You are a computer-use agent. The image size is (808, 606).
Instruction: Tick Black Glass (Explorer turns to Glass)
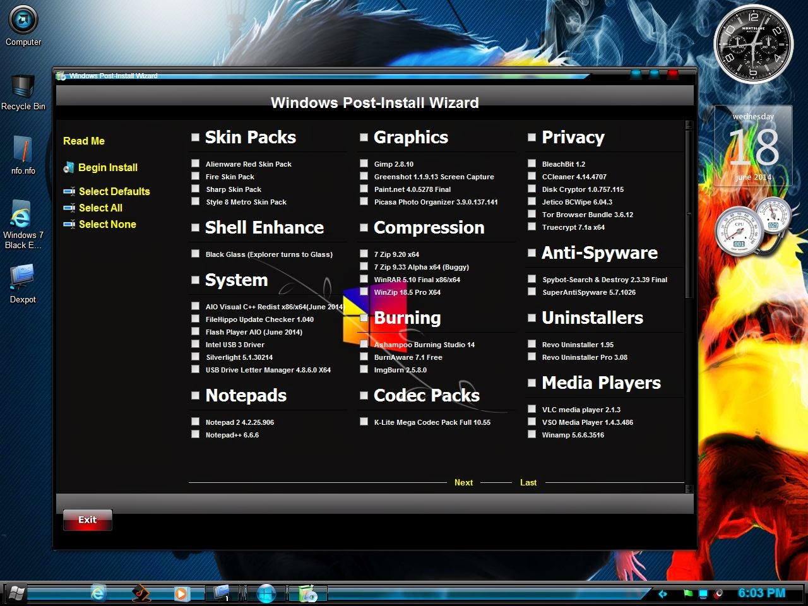click(196, 254)
